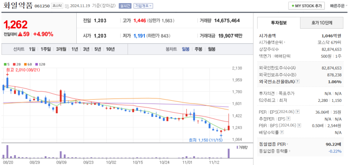Click the 외국인소진율 value 1.06%
348x165 pixels.
click(x=335, y=81)
